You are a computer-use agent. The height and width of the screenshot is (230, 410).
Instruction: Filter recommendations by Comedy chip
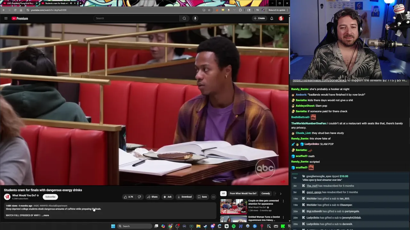click(x=266, y=193)
